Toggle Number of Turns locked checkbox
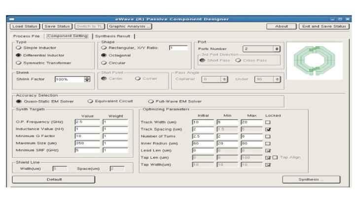This screenshot has width=357, height=216. pos(268,136)
